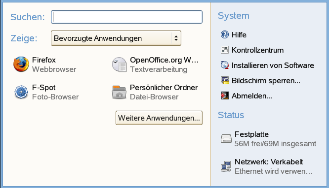Image resolution: width=329 pixels, height=188 pixels.
Task: Click the Weitere Anwendungen button
Action: [x=159, y=118]
